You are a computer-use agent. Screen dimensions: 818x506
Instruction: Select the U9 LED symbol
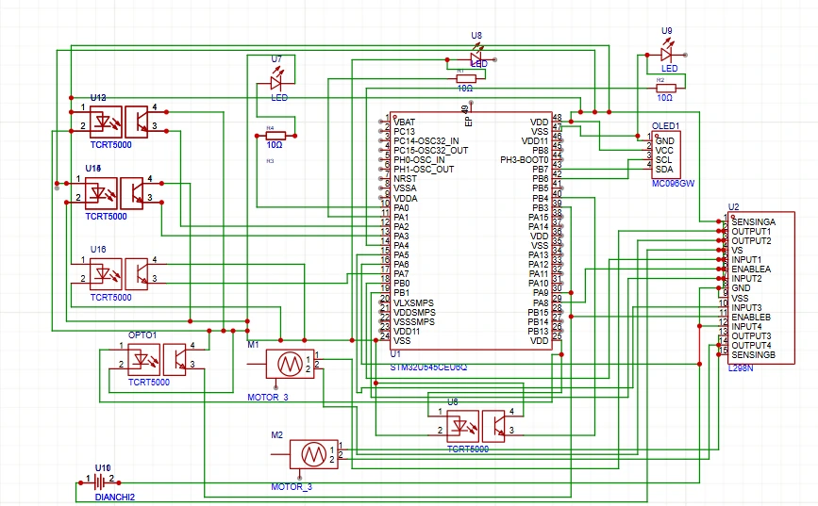tap(667, 54)
